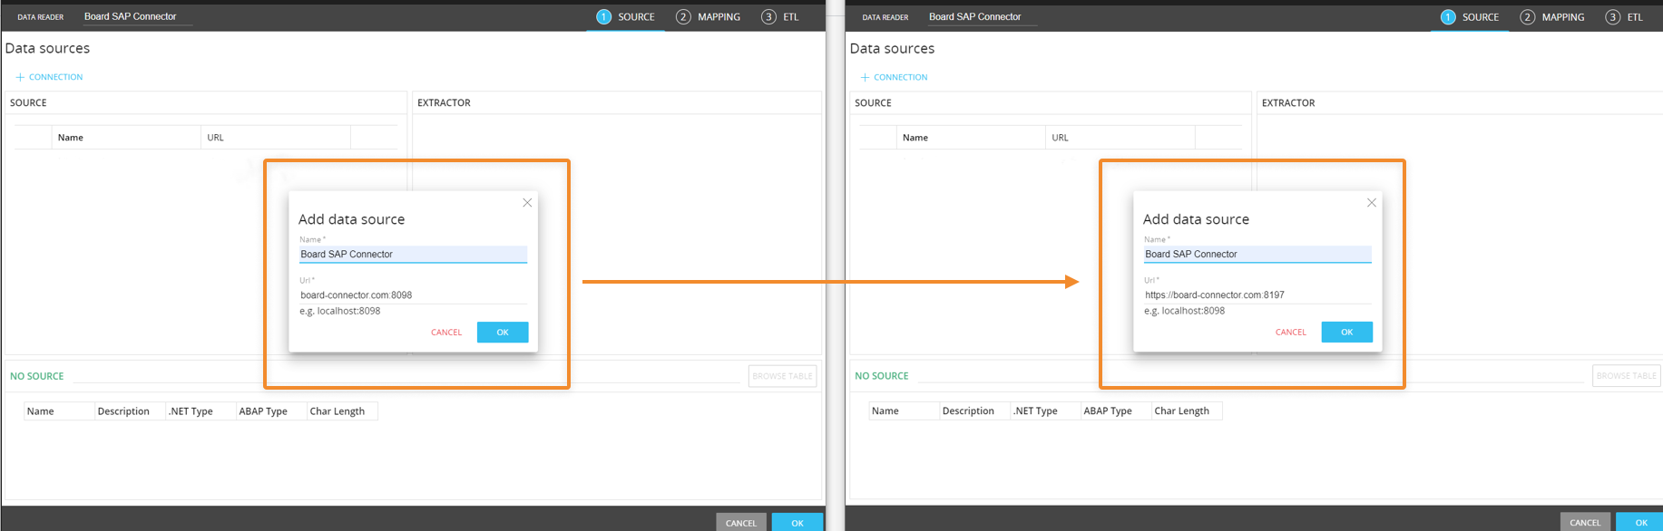Cancel the Add data source dialog in left window
The width and height of the screenshot is (1663, 531).
tap(446, 333)
